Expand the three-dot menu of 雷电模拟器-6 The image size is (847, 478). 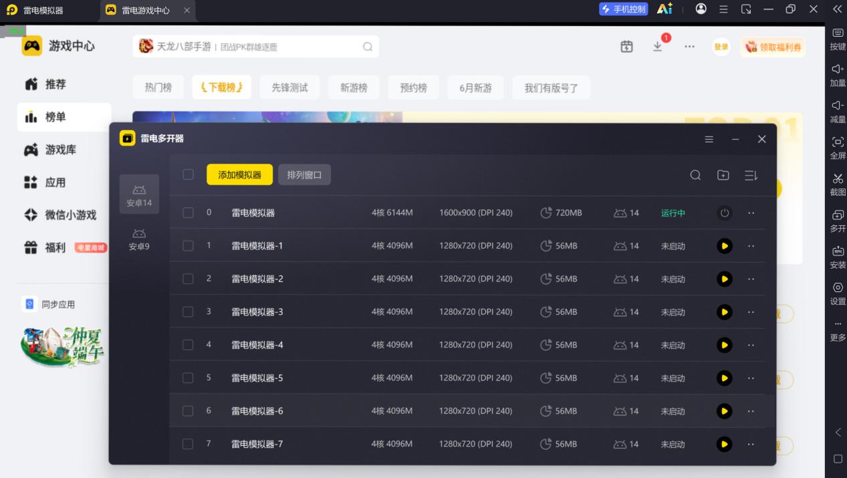click(751, 410)
